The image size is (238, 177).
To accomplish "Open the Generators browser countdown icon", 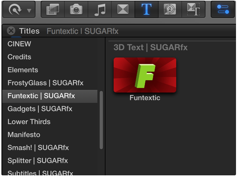I will click(170, 9).
